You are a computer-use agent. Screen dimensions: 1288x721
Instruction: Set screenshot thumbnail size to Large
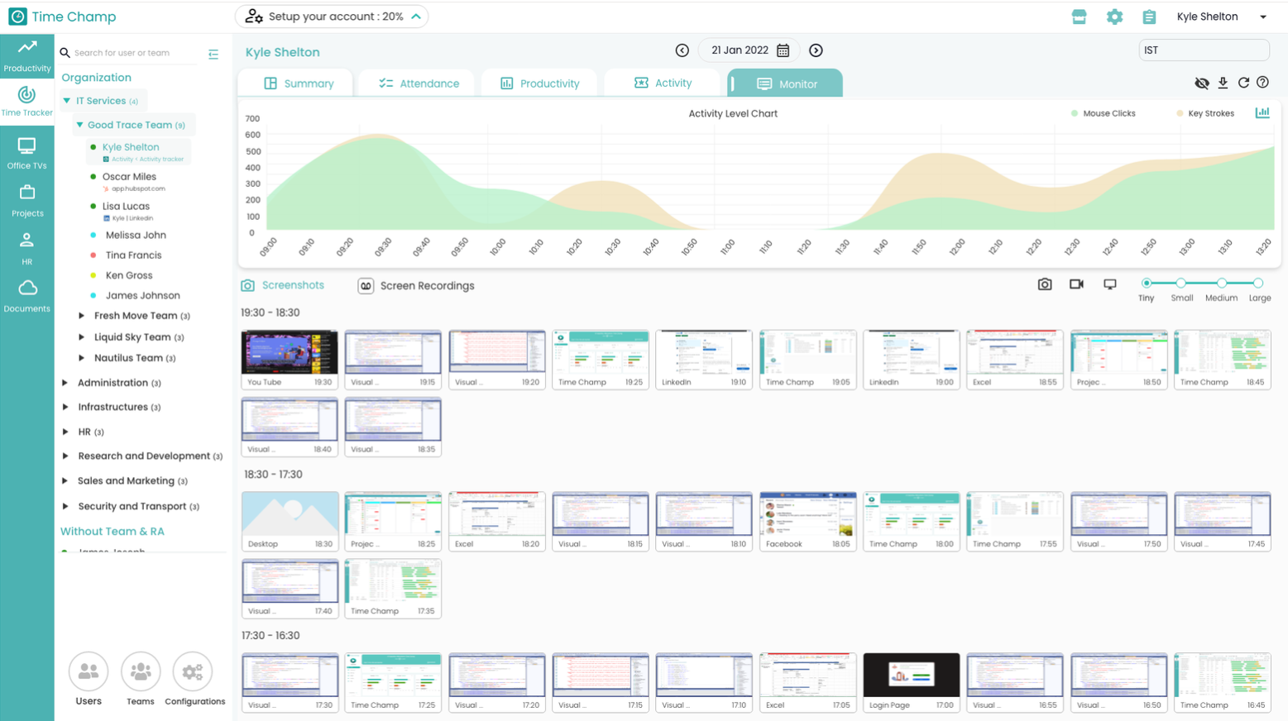coord(1258,282)
